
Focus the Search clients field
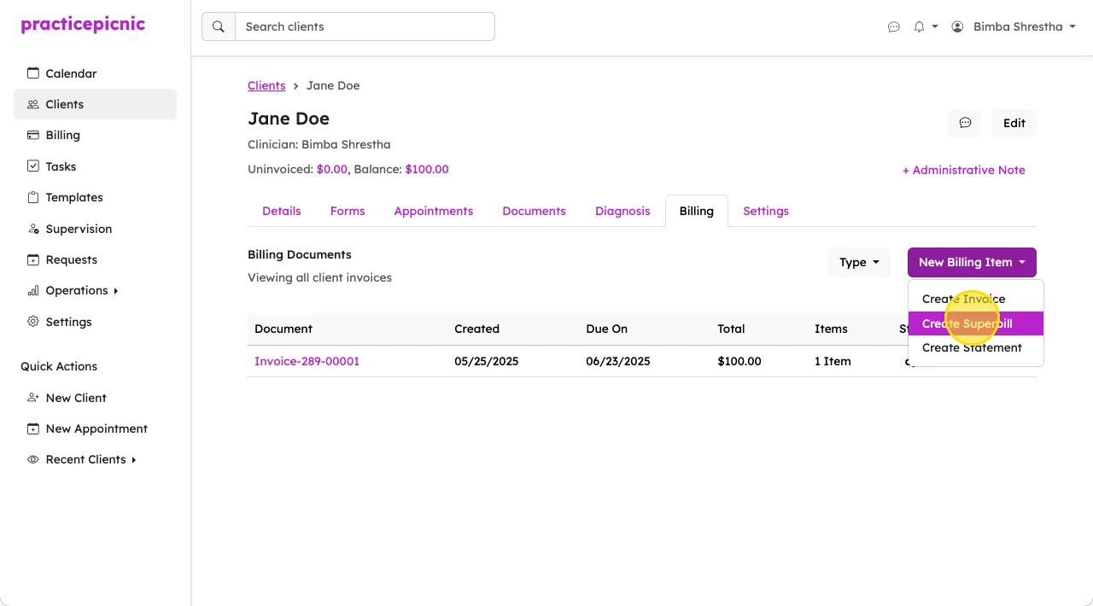[365, 26]
